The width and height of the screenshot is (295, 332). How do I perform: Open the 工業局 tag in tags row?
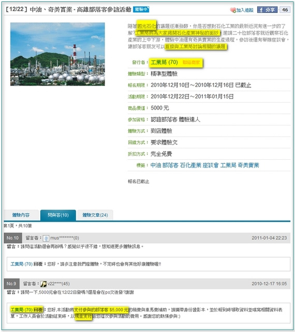(228, 165)
